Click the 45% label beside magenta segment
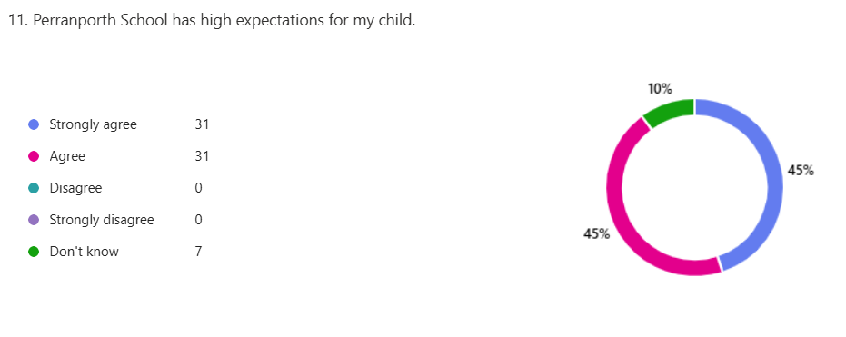Viewport: 846px width, 337px height. pos(597,234)
